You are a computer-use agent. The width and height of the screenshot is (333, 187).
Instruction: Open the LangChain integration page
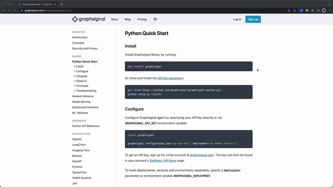tap(79, 145)
